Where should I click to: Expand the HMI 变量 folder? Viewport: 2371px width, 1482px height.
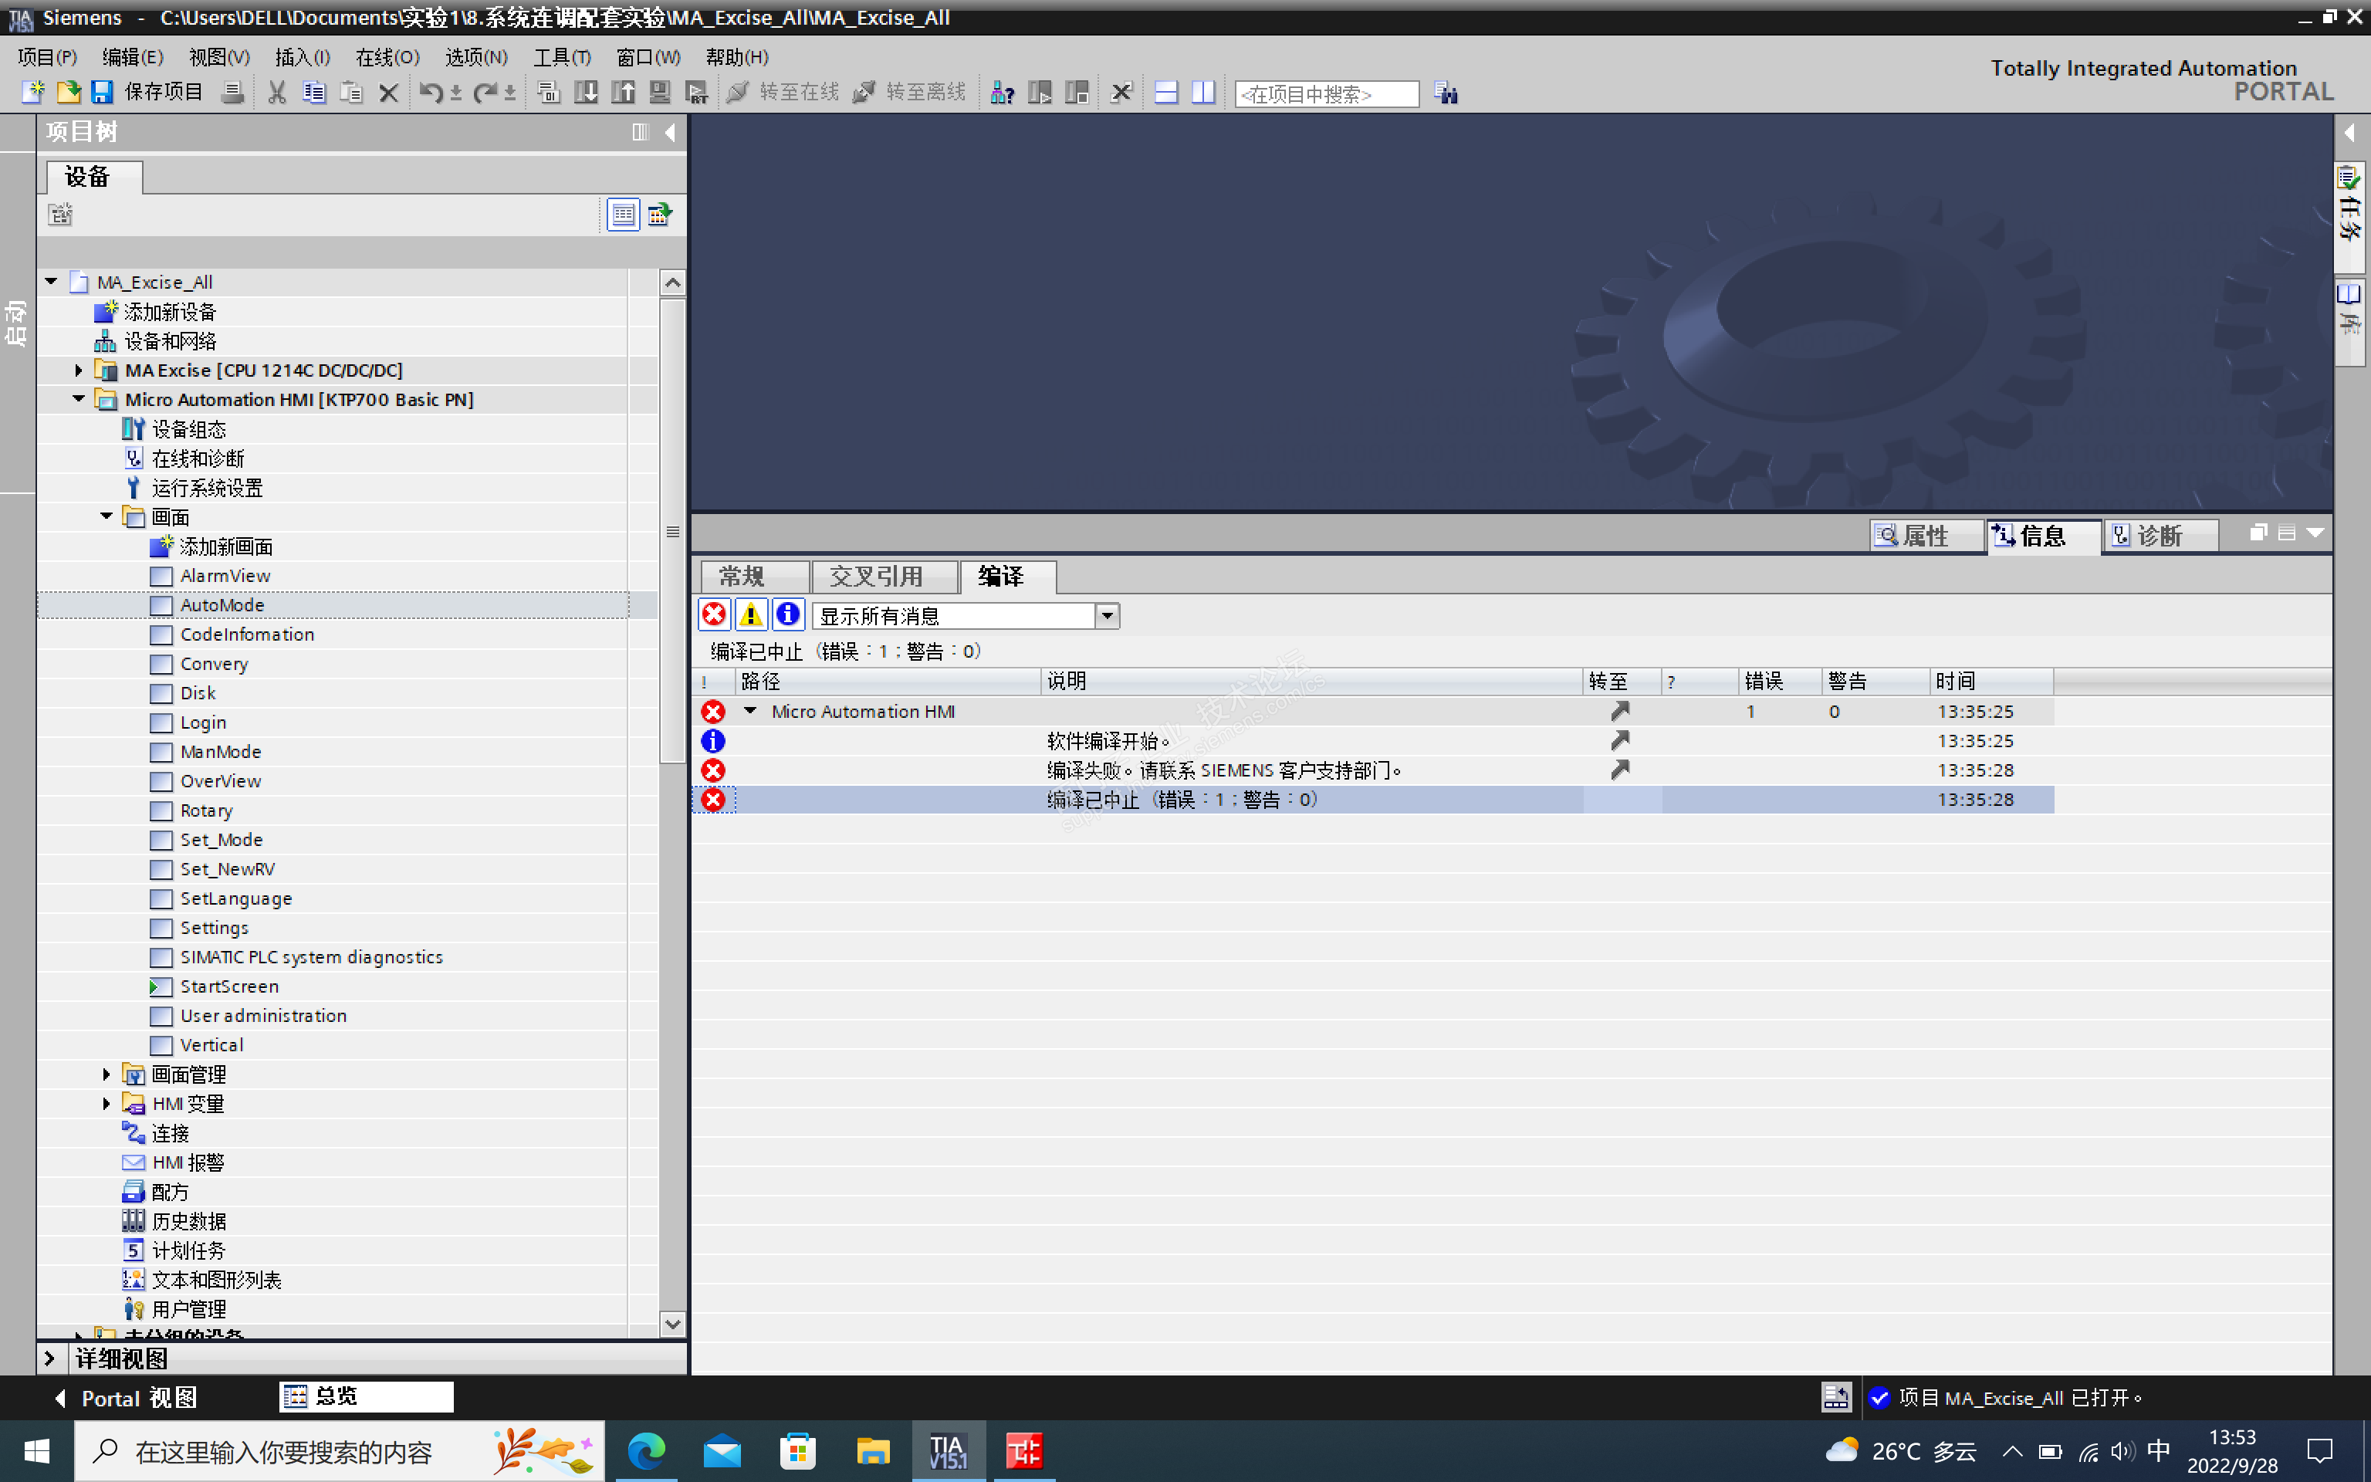106,1104
